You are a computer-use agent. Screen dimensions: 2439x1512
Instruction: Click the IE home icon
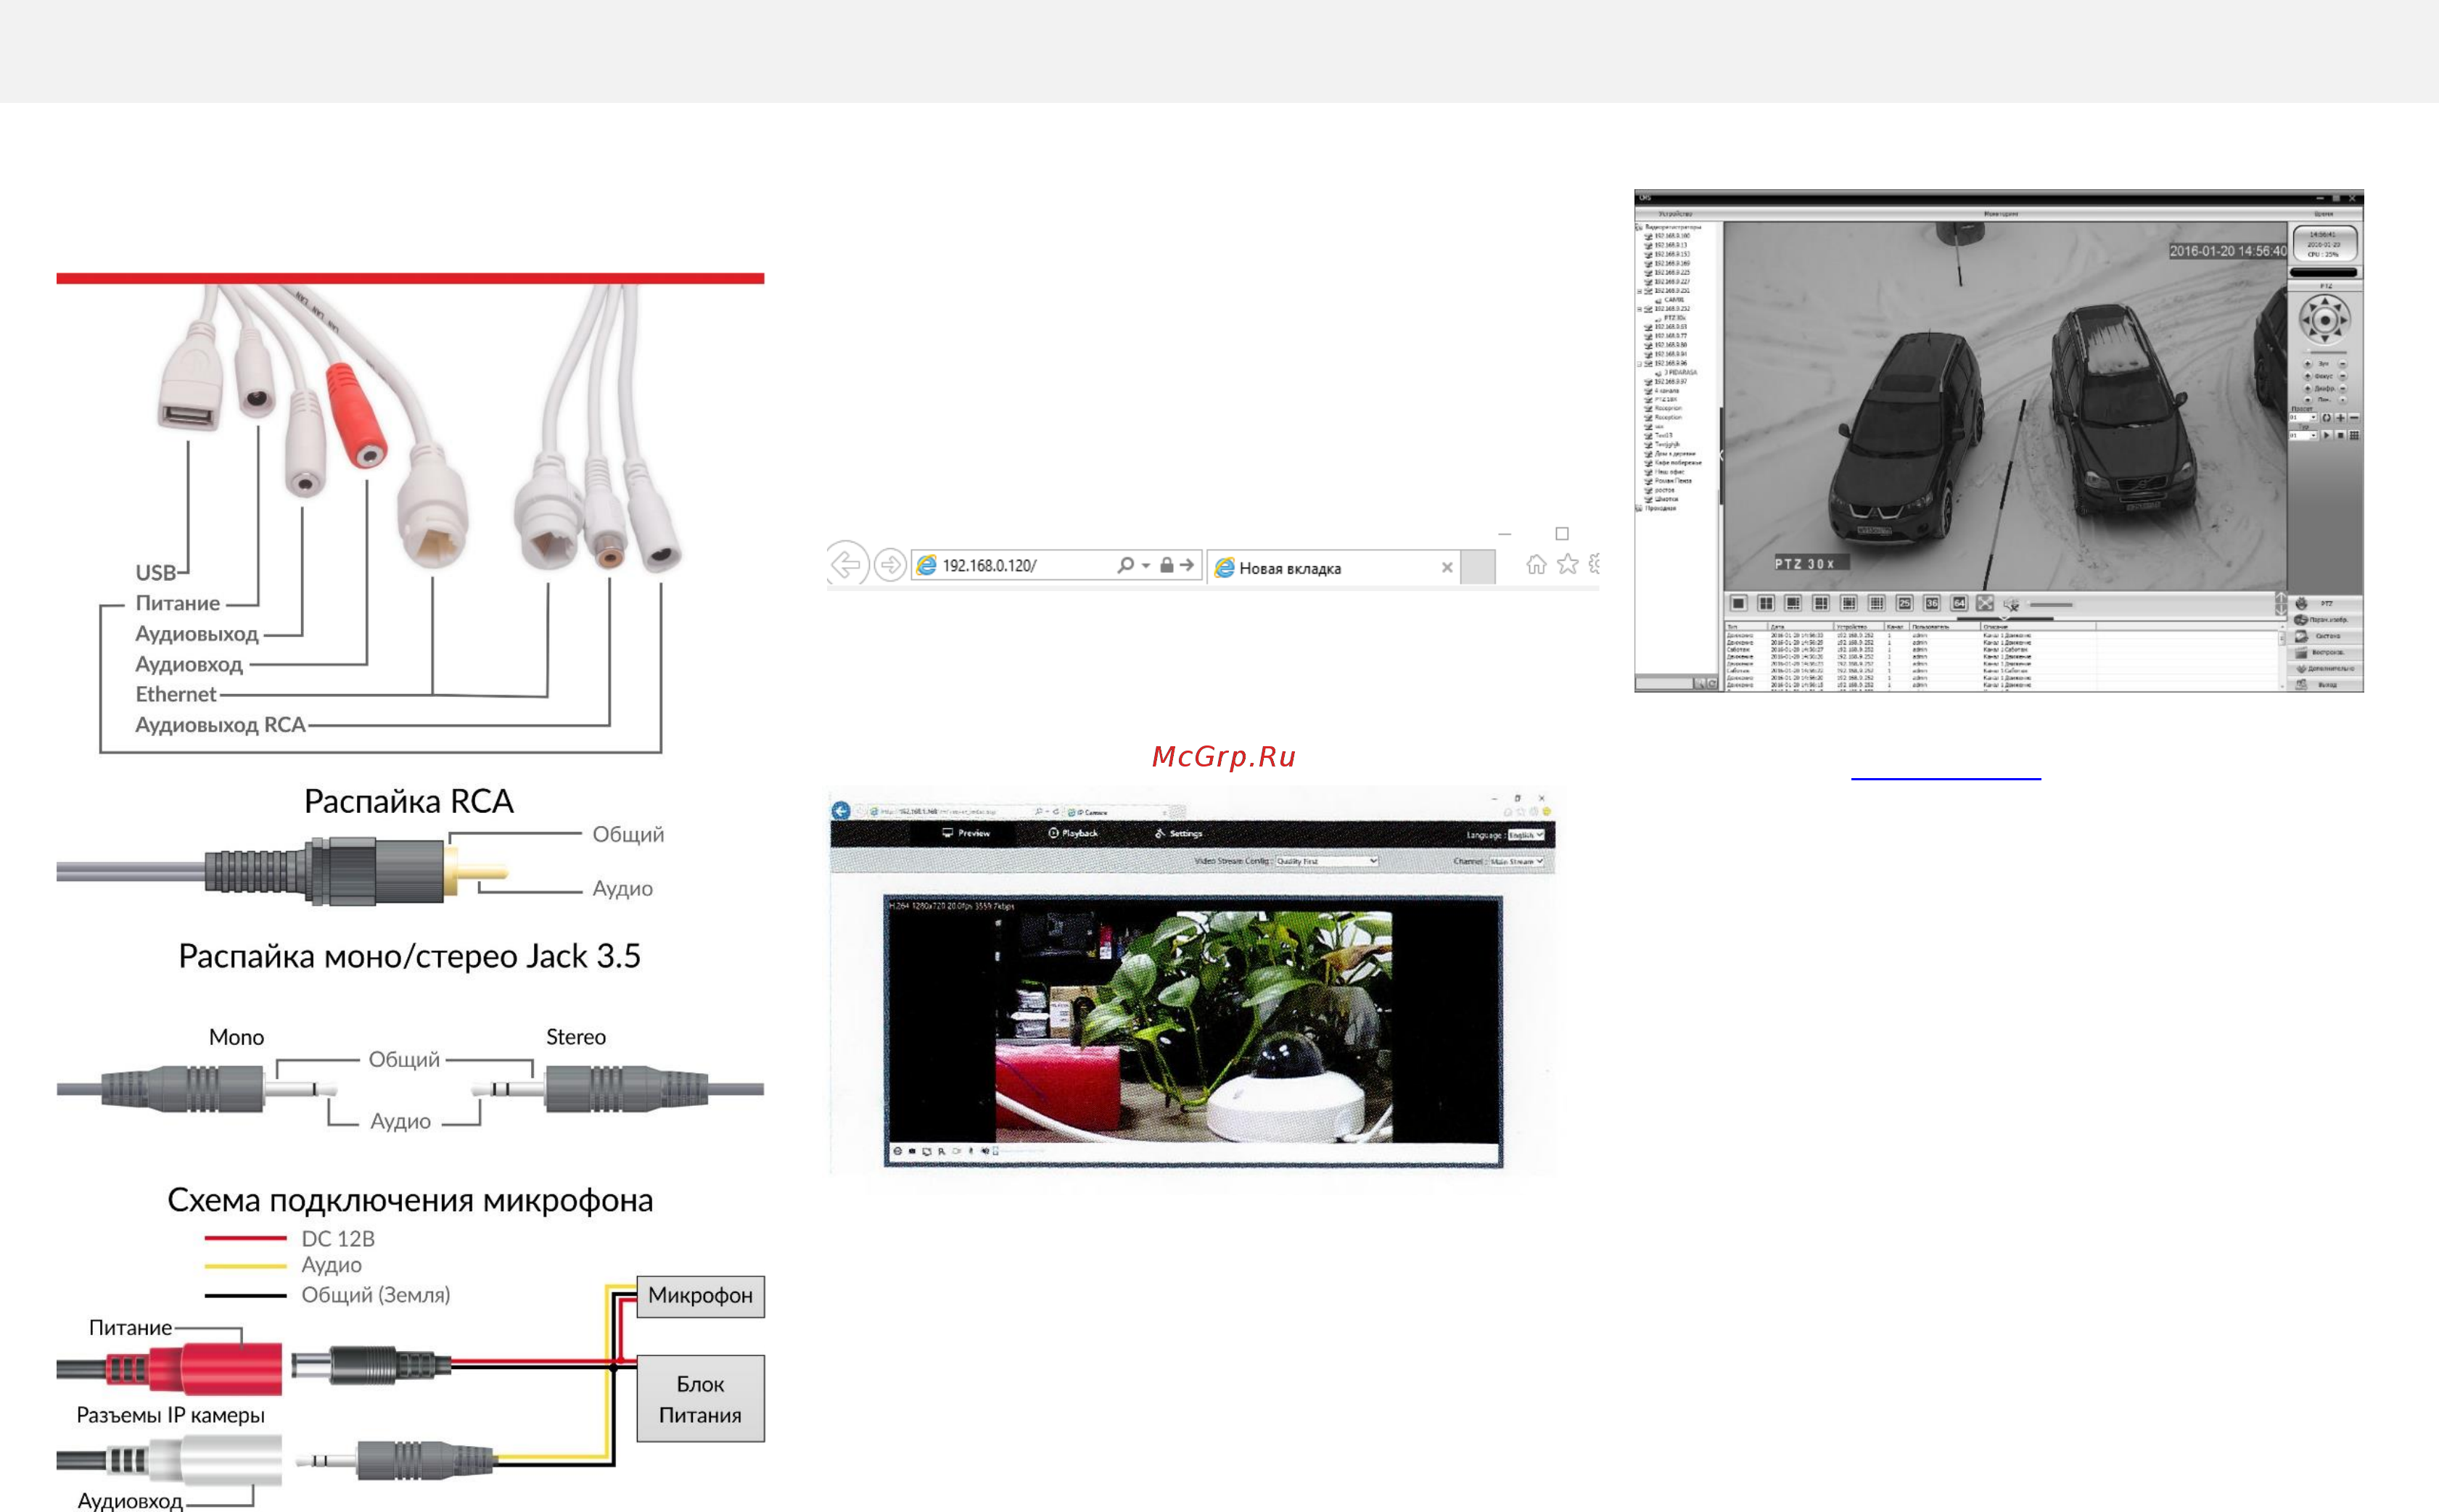[1537, 564]
